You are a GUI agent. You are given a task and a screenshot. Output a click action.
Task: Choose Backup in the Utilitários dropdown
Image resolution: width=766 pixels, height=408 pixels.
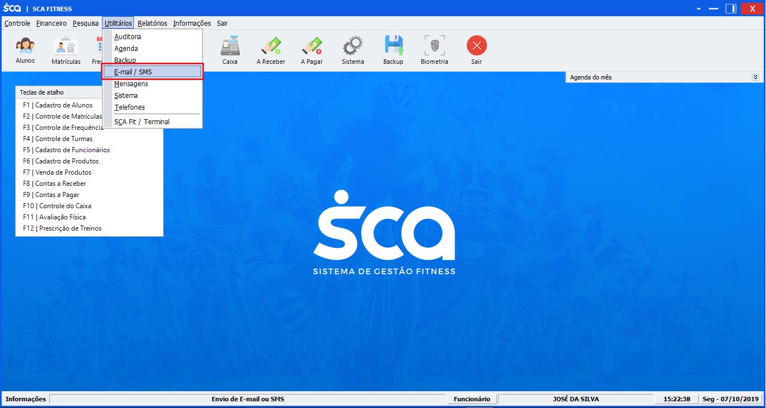tap(152, 60)
